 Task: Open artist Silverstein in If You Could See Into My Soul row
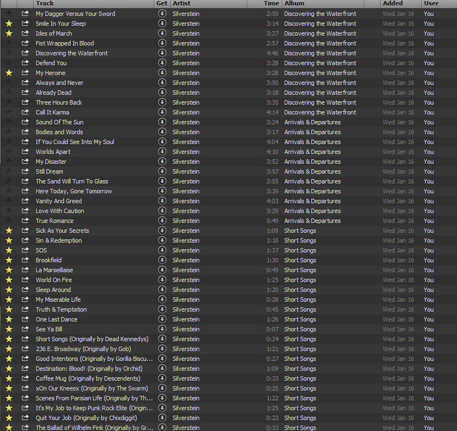(186, 142)
